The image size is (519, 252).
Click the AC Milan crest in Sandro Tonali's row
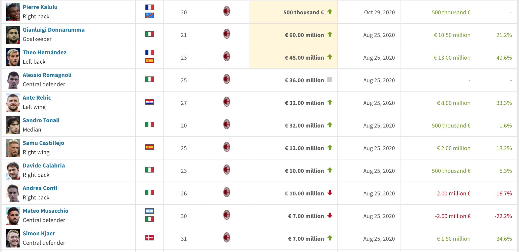click(x=226, y=124)
